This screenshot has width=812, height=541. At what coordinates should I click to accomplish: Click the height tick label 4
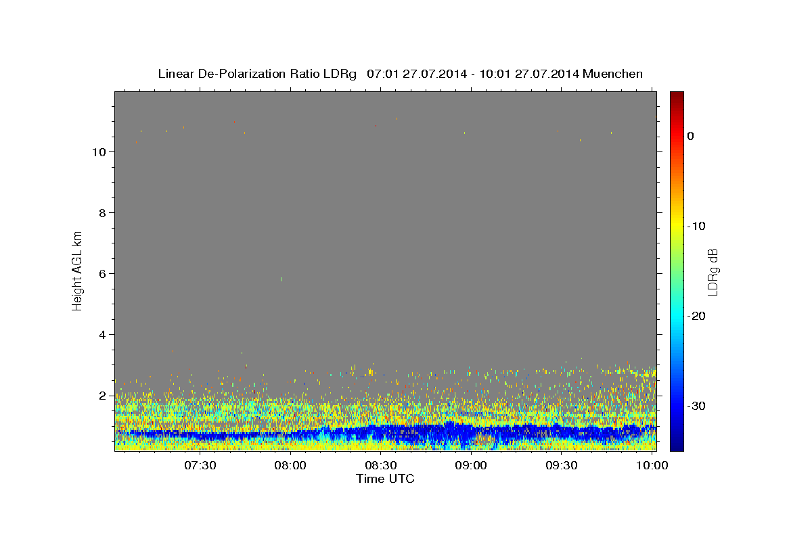tap(102, 335)
